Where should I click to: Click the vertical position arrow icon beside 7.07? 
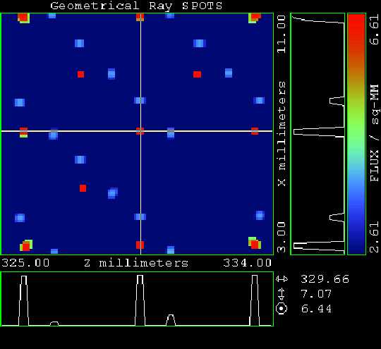tap(282, 294)
